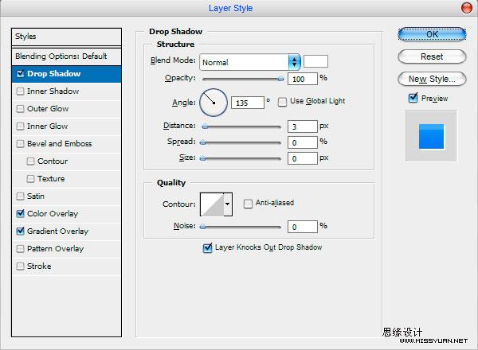Click the OK button
The image size is (478, 350).
(432, 34)
